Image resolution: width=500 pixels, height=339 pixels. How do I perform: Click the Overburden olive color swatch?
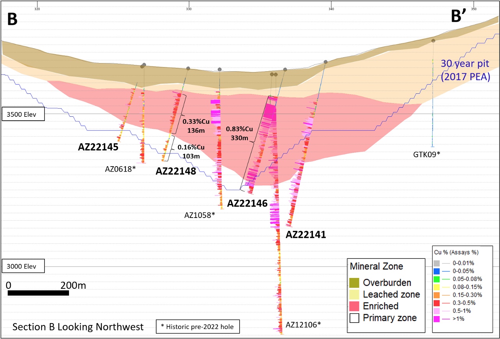click(354, 282)
